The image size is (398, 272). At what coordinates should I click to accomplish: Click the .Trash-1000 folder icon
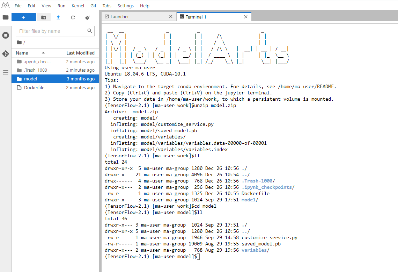pos(19,70)
